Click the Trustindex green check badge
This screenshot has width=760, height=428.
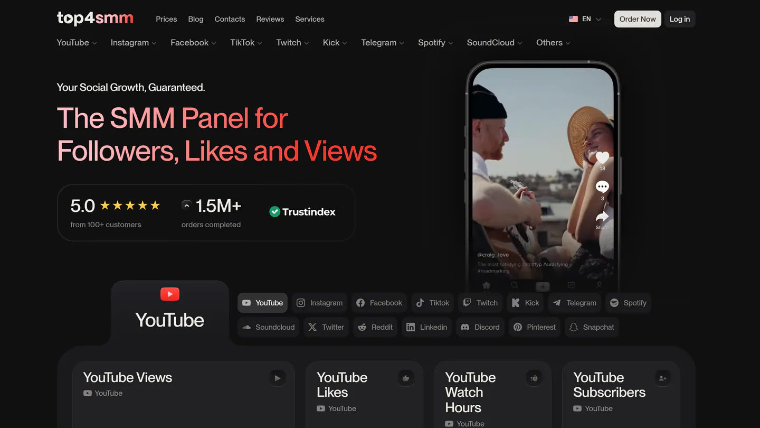click(274, 212)
